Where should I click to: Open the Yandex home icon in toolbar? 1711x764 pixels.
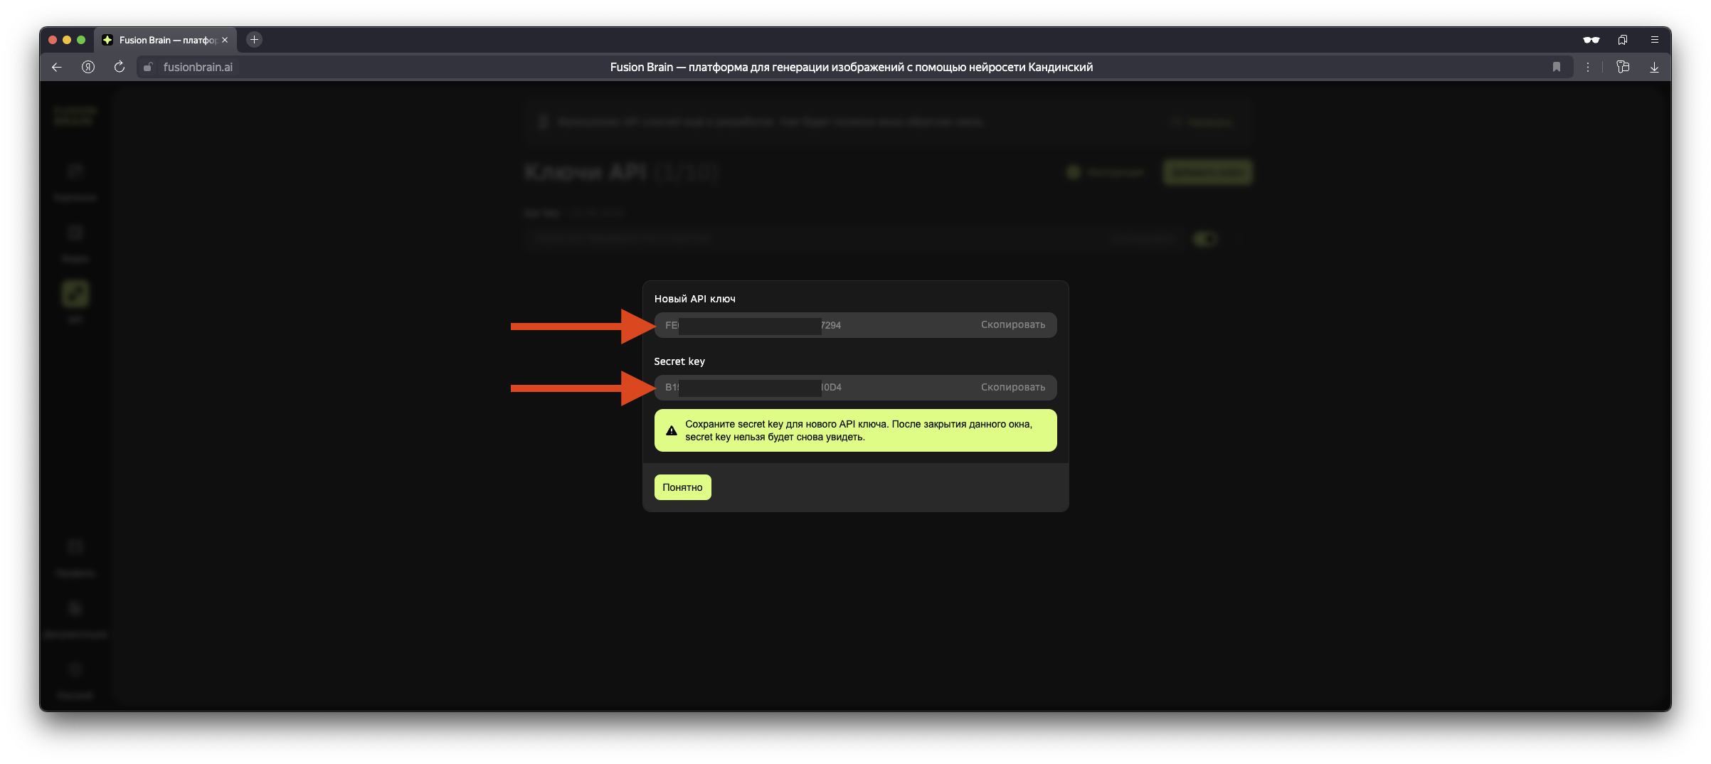click(88, 67)
